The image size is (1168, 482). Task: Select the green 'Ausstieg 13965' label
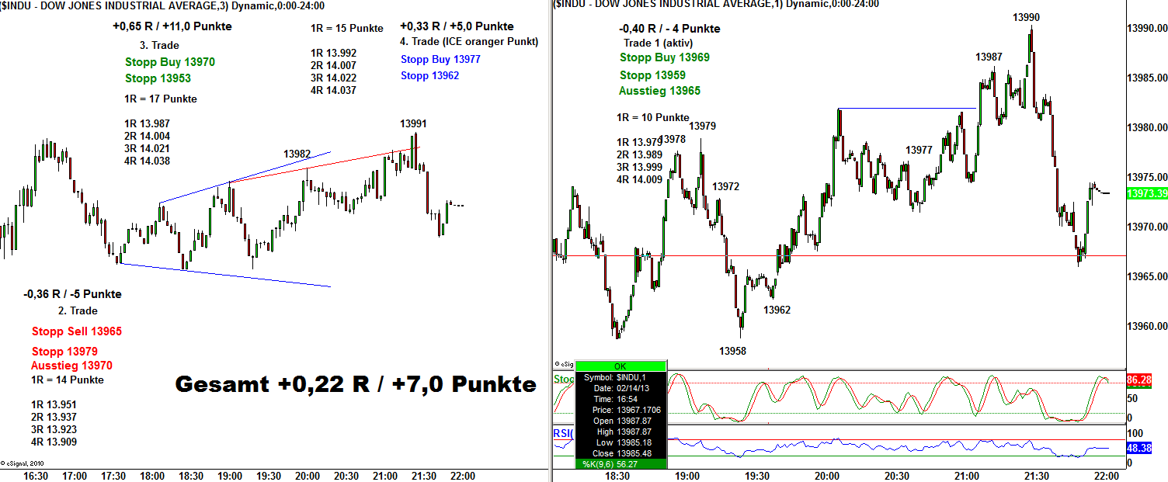659,91
